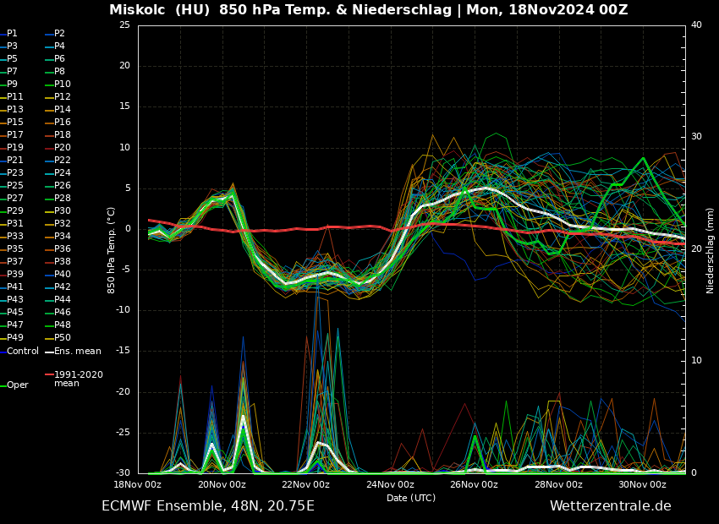
Task: Click the Wetterzentrale.de text
Action: click(x=610, y=506)
